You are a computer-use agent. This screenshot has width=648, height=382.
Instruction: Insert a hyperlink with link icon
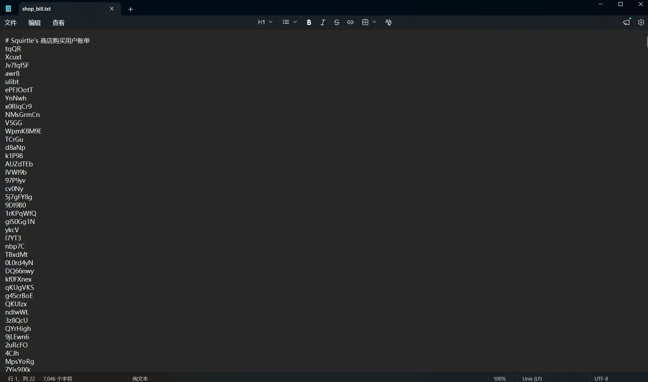coord(350,22)
